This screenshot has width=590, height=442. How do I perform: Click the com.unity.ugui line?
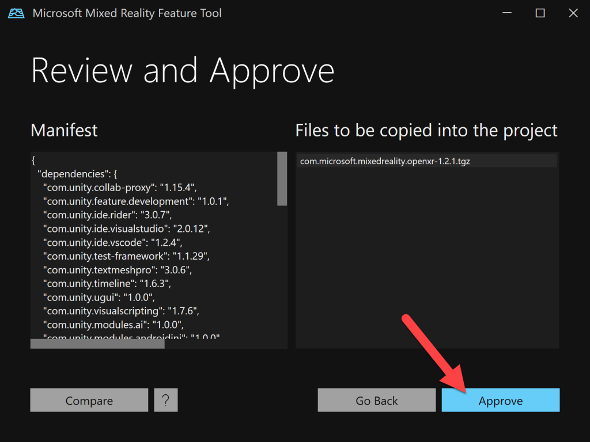99,298
